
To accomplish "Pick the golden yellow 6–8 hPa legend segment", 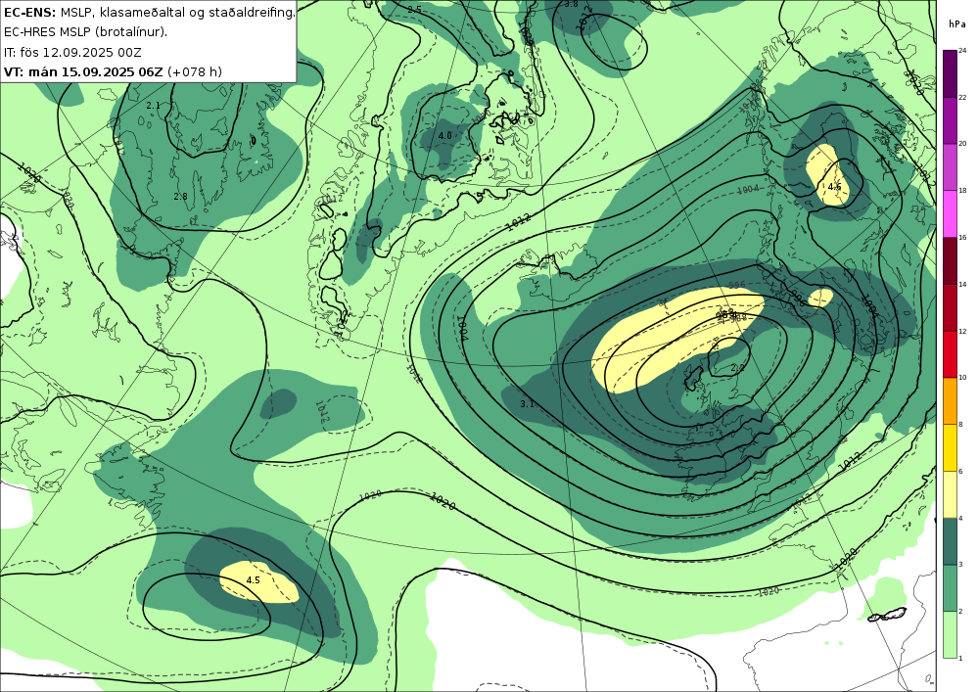I will click(x=951, y=447).
